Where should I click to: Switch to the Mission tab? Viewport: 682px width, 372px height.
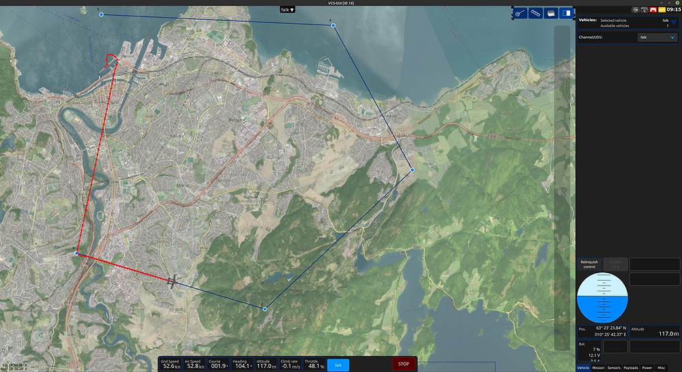[x=598, y=368]
